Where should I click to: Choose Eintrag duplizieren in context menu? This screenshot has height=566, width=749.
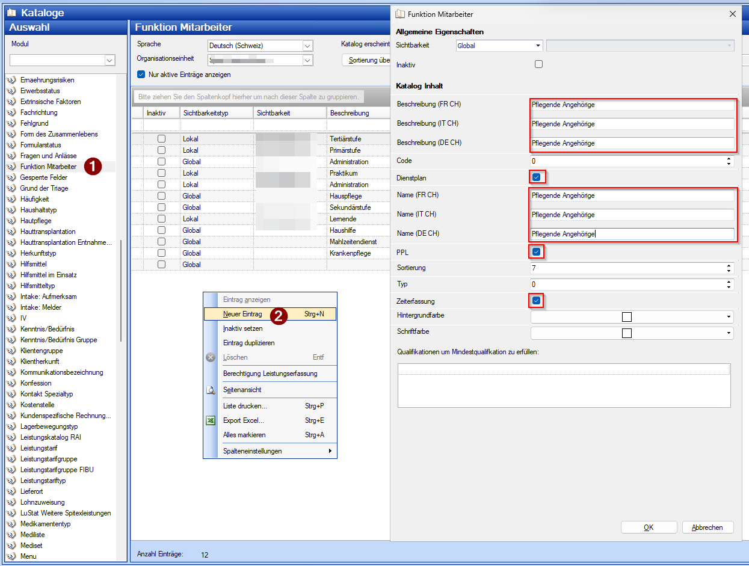click(248, 343)
